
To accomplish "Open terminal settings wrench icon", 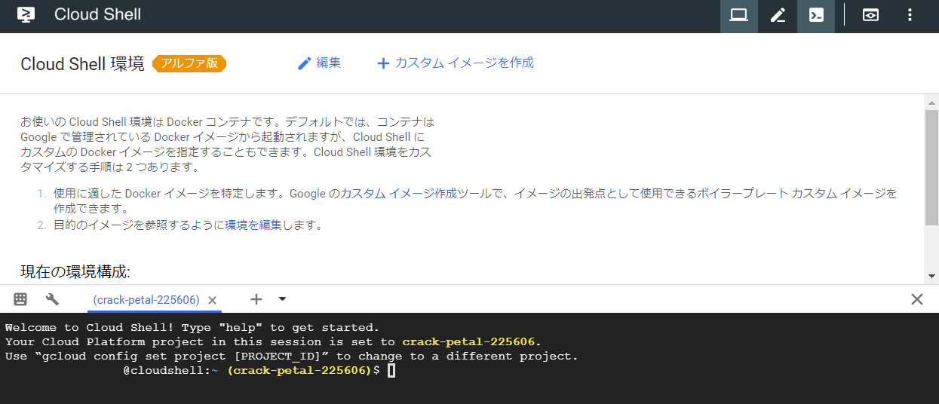I will 52,299.
